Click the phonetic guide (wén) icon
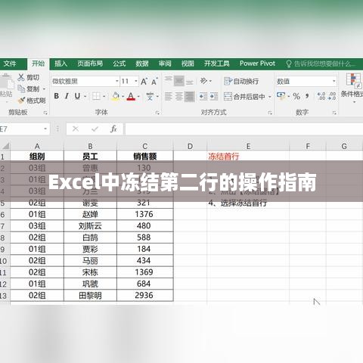This screenshot has height=363, width=363. click(x=150, y=96)
